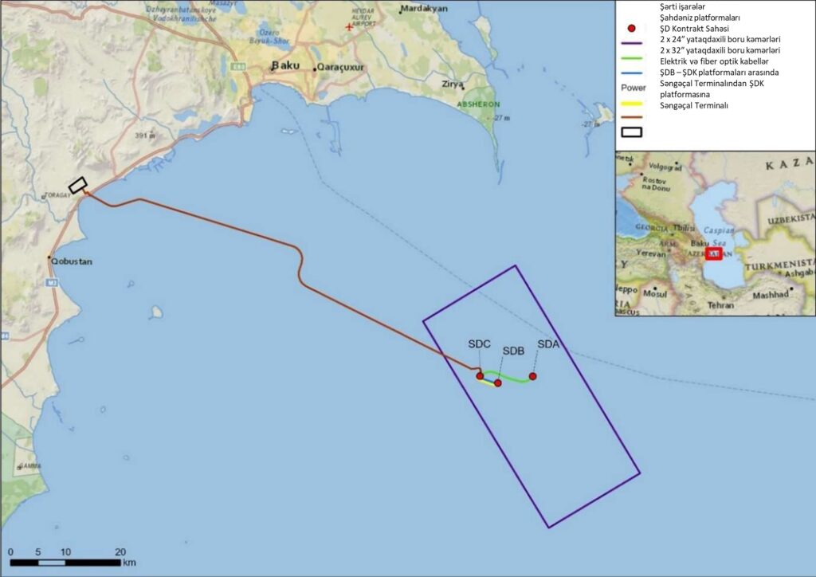Click the red dot symbol in legend
The height and width of the screenshot is (577, 816).
(x=631, y=28)
